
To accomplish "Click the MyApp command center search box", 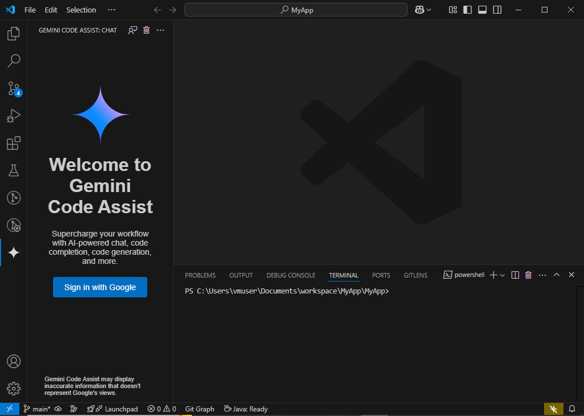I will click(x=296, y=10).
